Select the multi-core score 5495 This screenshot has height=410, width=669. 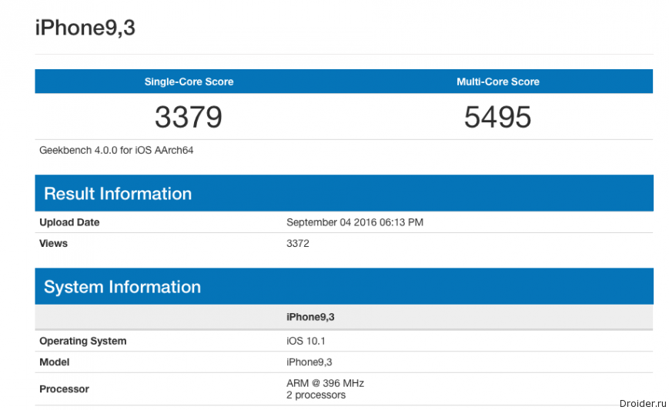tap(498, 117)
